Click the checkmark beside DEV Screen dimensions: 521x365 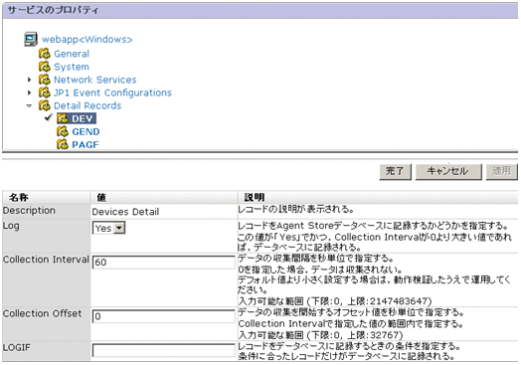click(49, 117)
